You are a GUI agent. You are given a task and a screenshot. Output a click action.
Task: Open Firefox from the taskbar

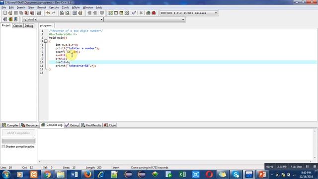[87, 175]
